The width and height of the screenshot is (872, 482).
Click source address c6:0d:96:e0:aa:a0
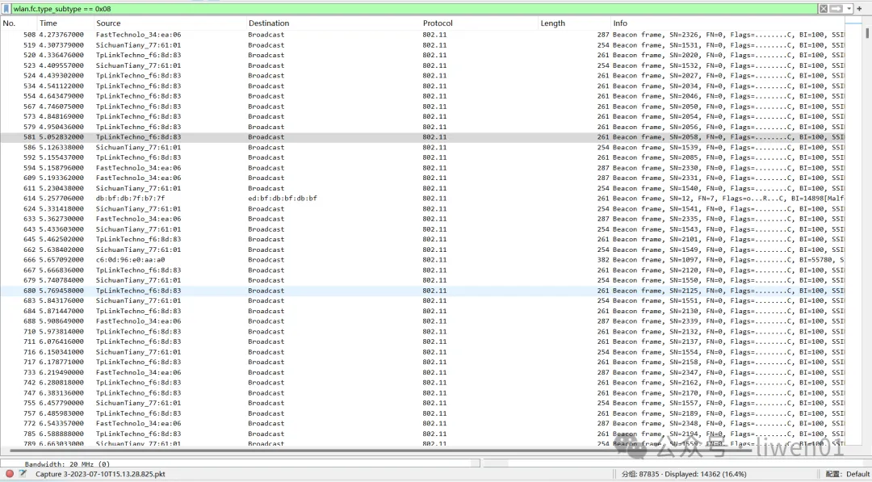point(131,260)
